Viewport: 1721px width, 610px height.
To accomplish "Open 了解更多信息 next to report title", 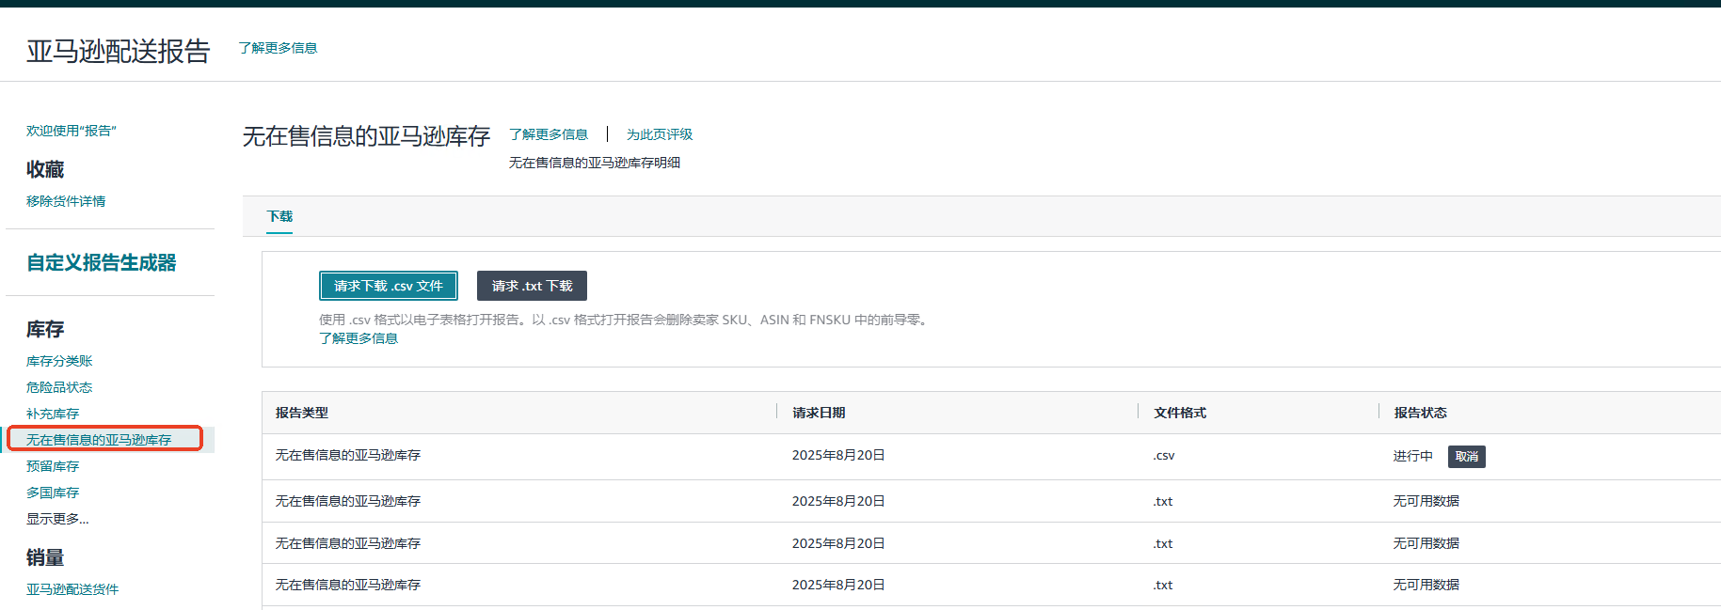I will coord(548,134).
